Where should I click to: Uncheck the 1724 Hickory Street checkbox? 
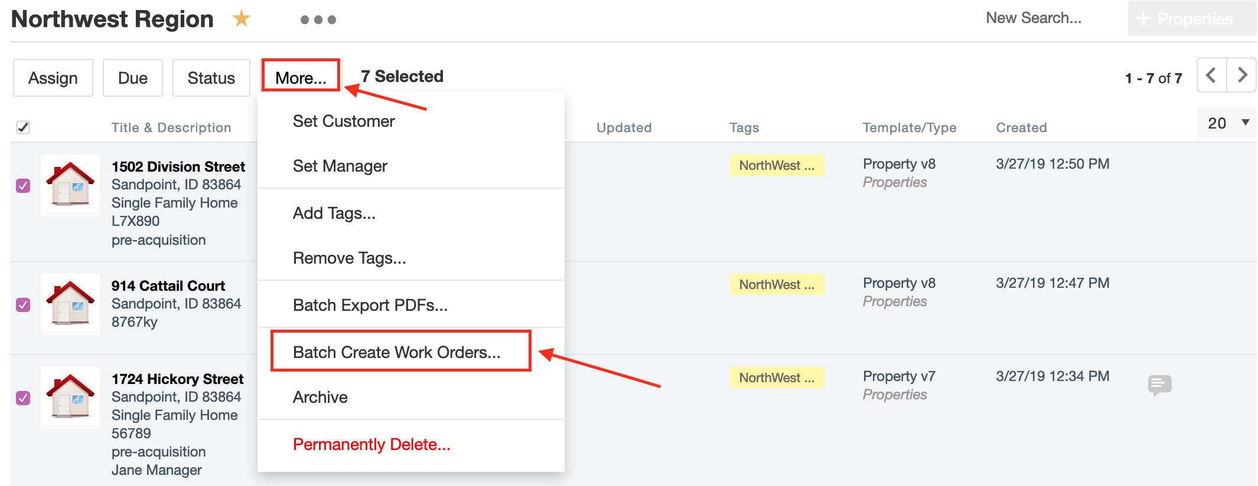tap(23, 398)
